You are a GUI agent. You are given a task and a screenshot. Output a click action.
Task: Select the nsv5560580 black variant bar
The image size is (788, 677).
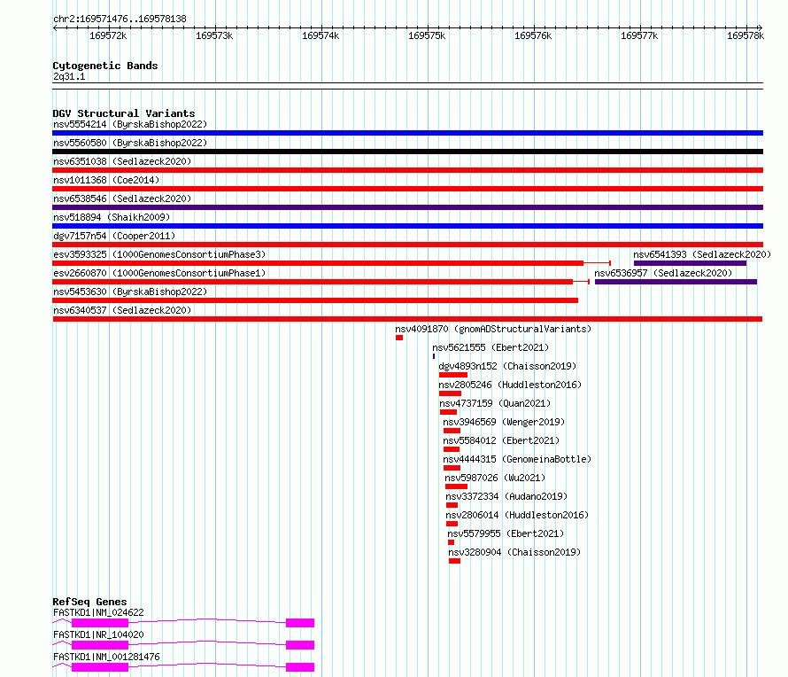pos(407,152)
